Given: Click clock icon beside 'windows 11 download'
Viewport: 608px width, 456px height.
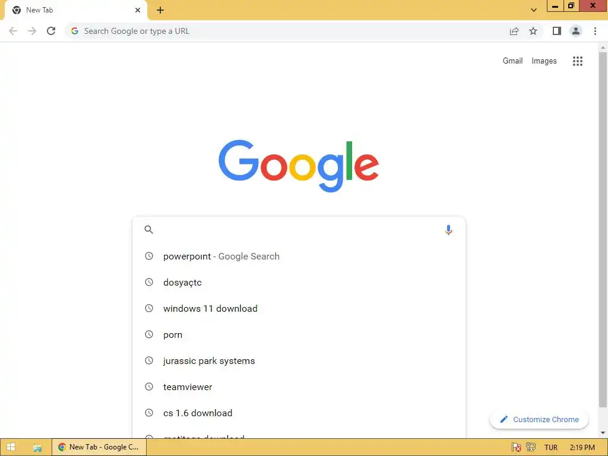Looking at the screenshot, I should (149, 308).
